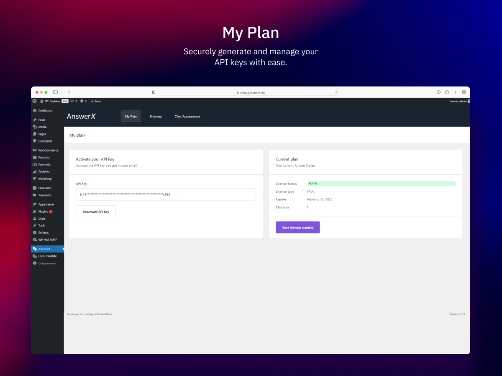Open the browser downloads icon
The image size is (502, 376).
tap(438, 92)
